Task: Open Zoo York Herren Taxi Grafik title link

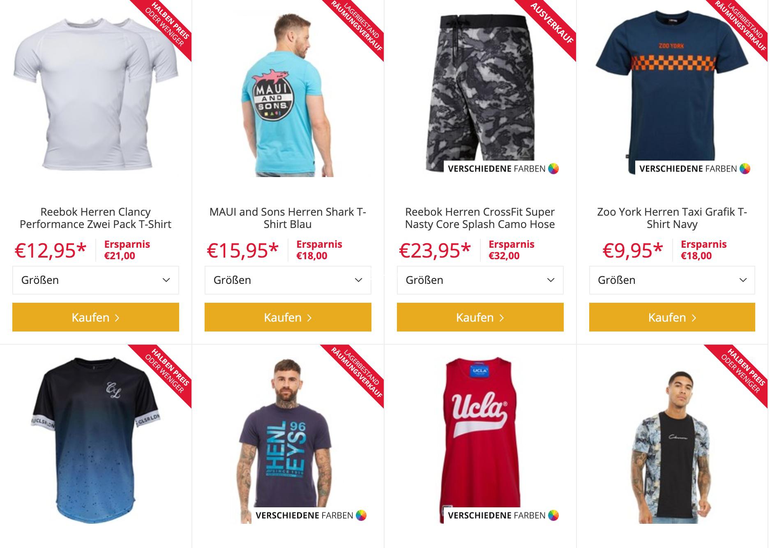Action: coord(672,218)
